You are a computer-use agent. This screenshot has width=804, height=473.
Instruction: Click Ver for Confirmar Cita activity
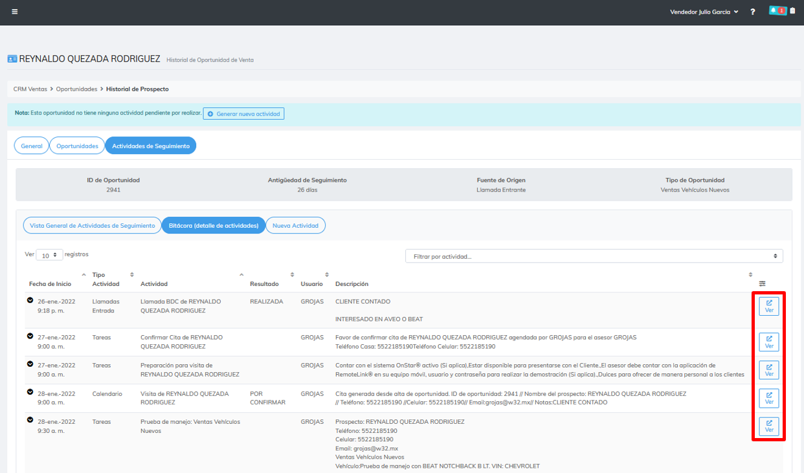(769, 342)
